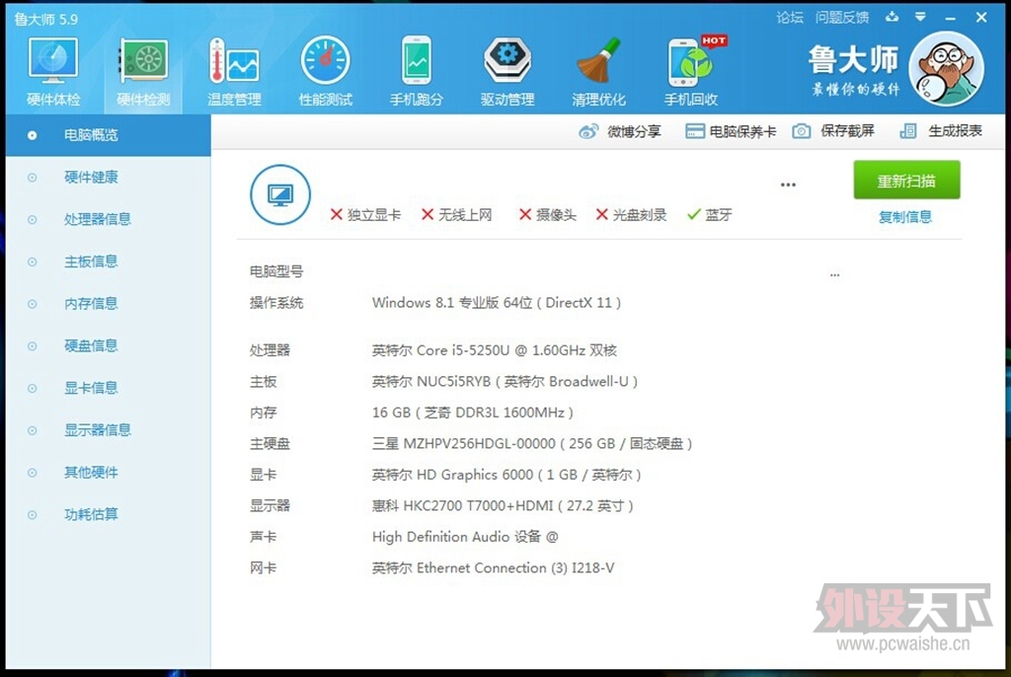Select 电脑概览 in the sidebar
1011x677 pixels.
click(x=91, y=135)
